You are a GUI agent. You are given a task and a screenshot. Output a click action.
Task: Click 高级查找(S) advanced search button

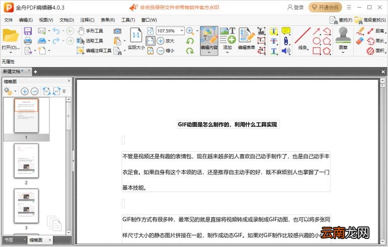[370, 20]
